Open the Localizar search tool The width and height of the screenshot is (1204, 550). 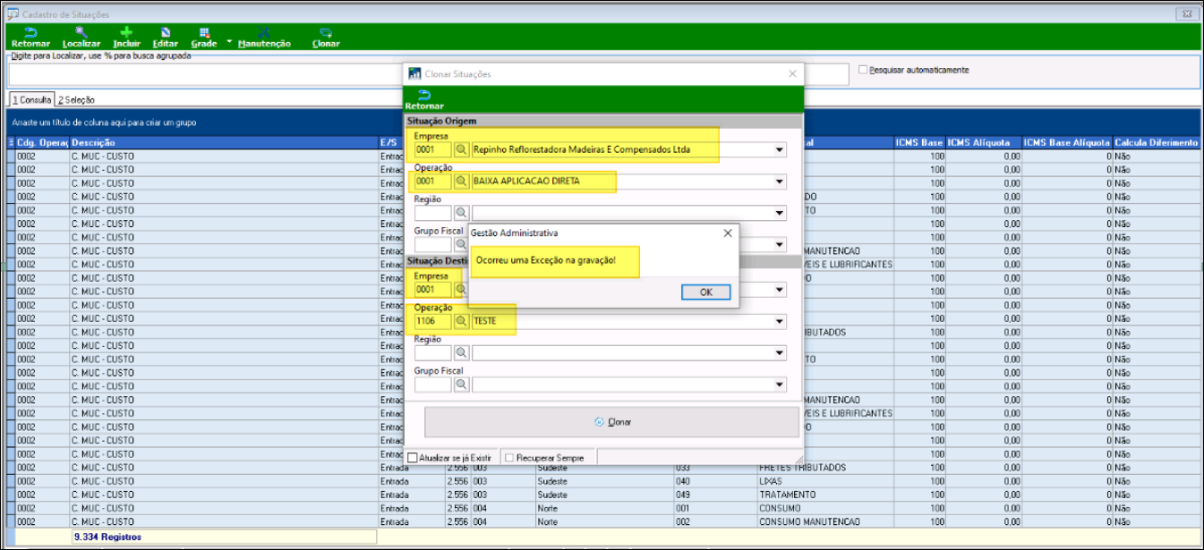pos(81,32)
